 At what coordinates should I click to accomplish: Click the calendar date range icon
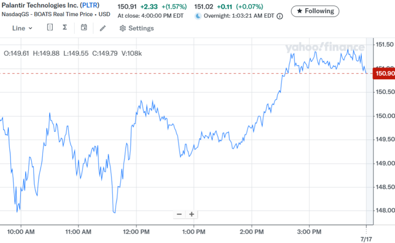[x=83, y=28]
